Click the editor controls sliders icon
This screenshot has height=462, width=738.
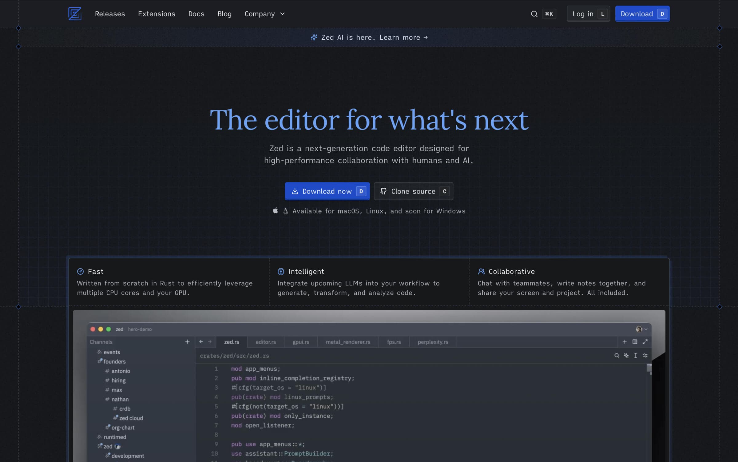[x=645, y=355]
